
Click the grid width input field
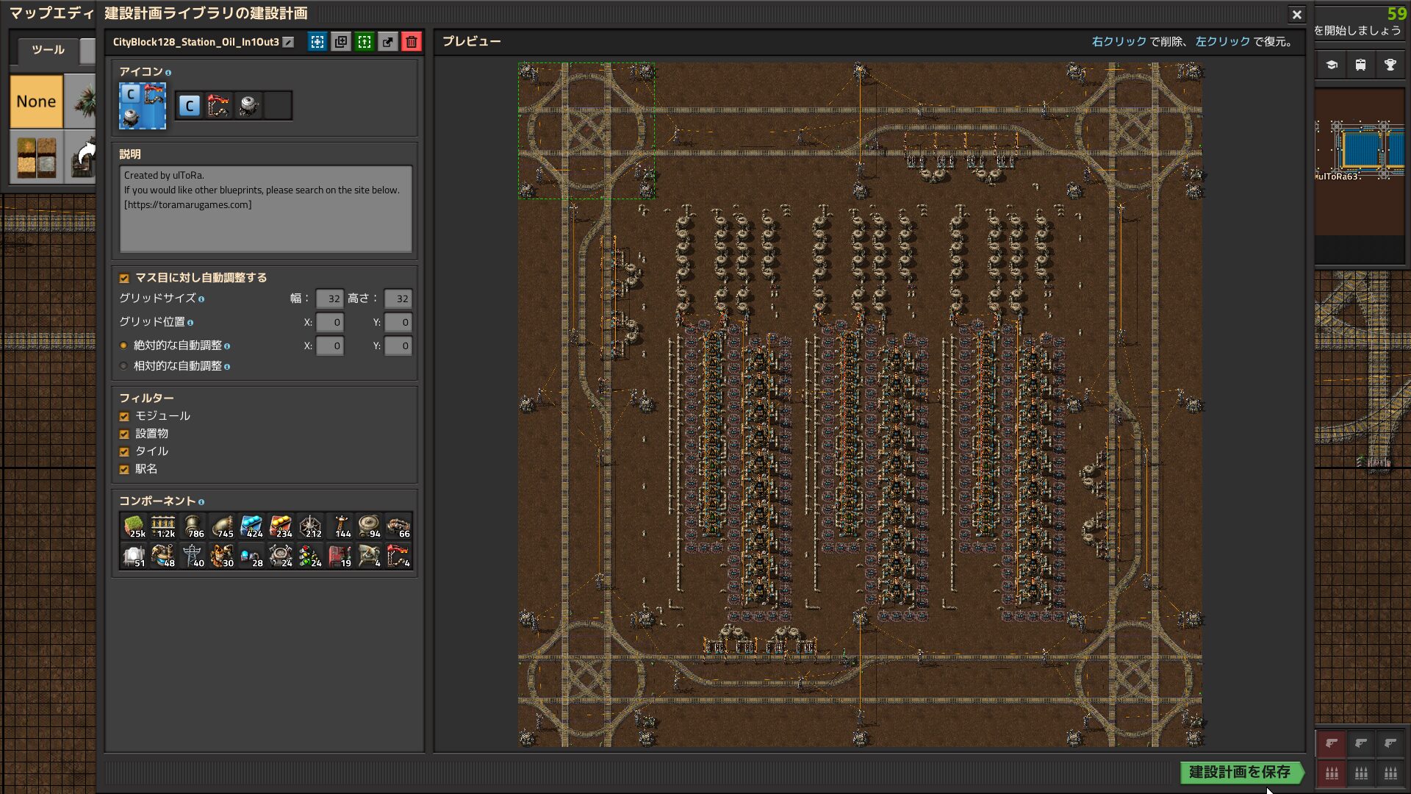point(329,298)
